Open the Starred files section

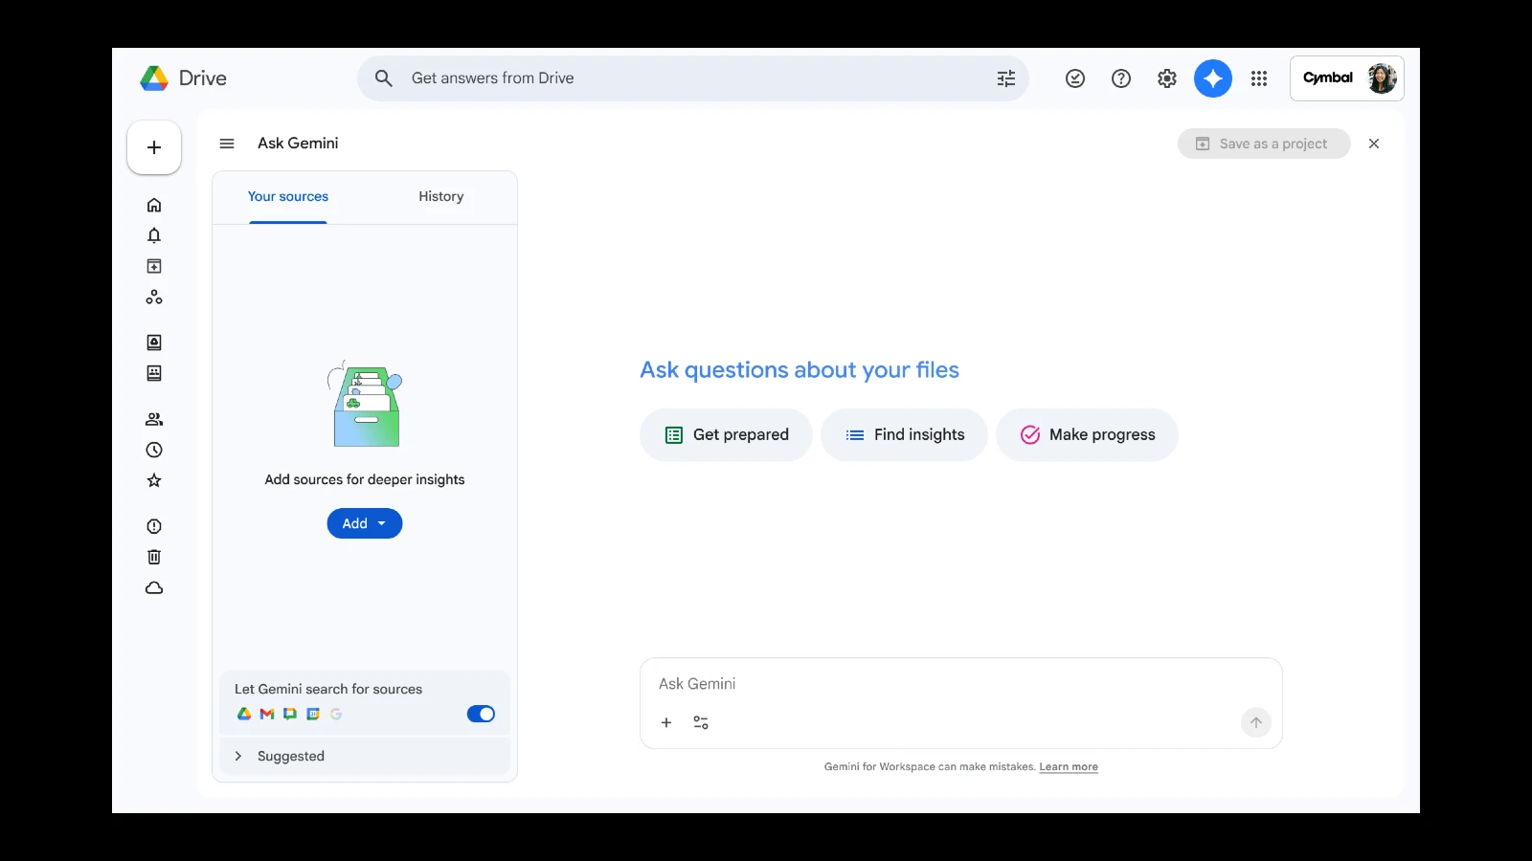click(153, 480)
